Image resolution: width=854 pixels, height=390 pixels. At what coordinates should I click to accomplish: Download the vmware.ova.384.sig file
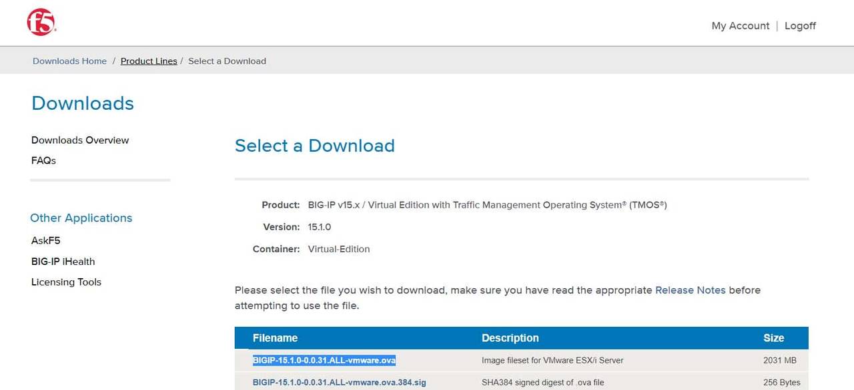339,383
